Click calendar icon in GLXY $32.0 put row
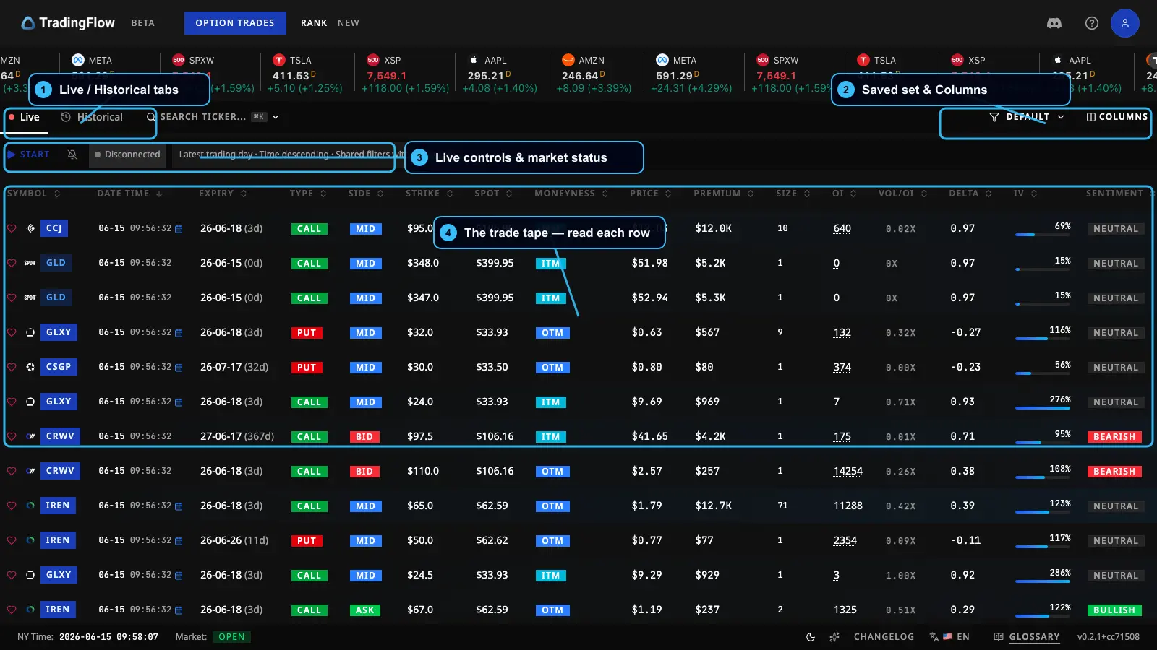 (179, 333)
